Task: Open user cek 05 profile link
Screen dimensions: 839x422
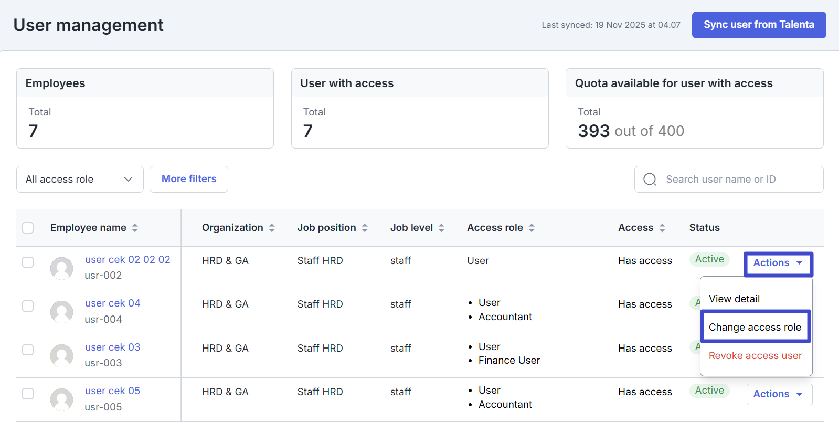Action: click(113, 391)
